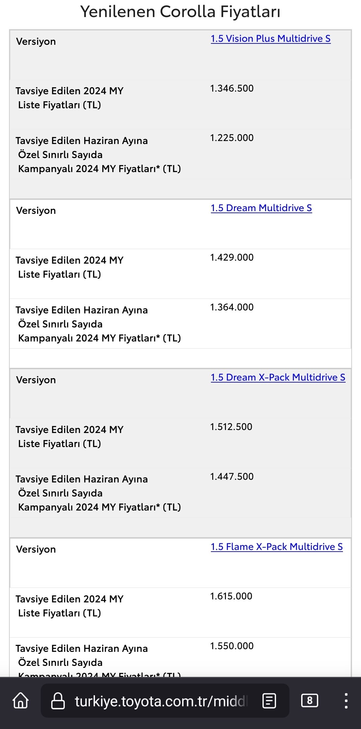Tap Versiyon label in Vision Plus table
361x729 pixels.
coord(36,42)
